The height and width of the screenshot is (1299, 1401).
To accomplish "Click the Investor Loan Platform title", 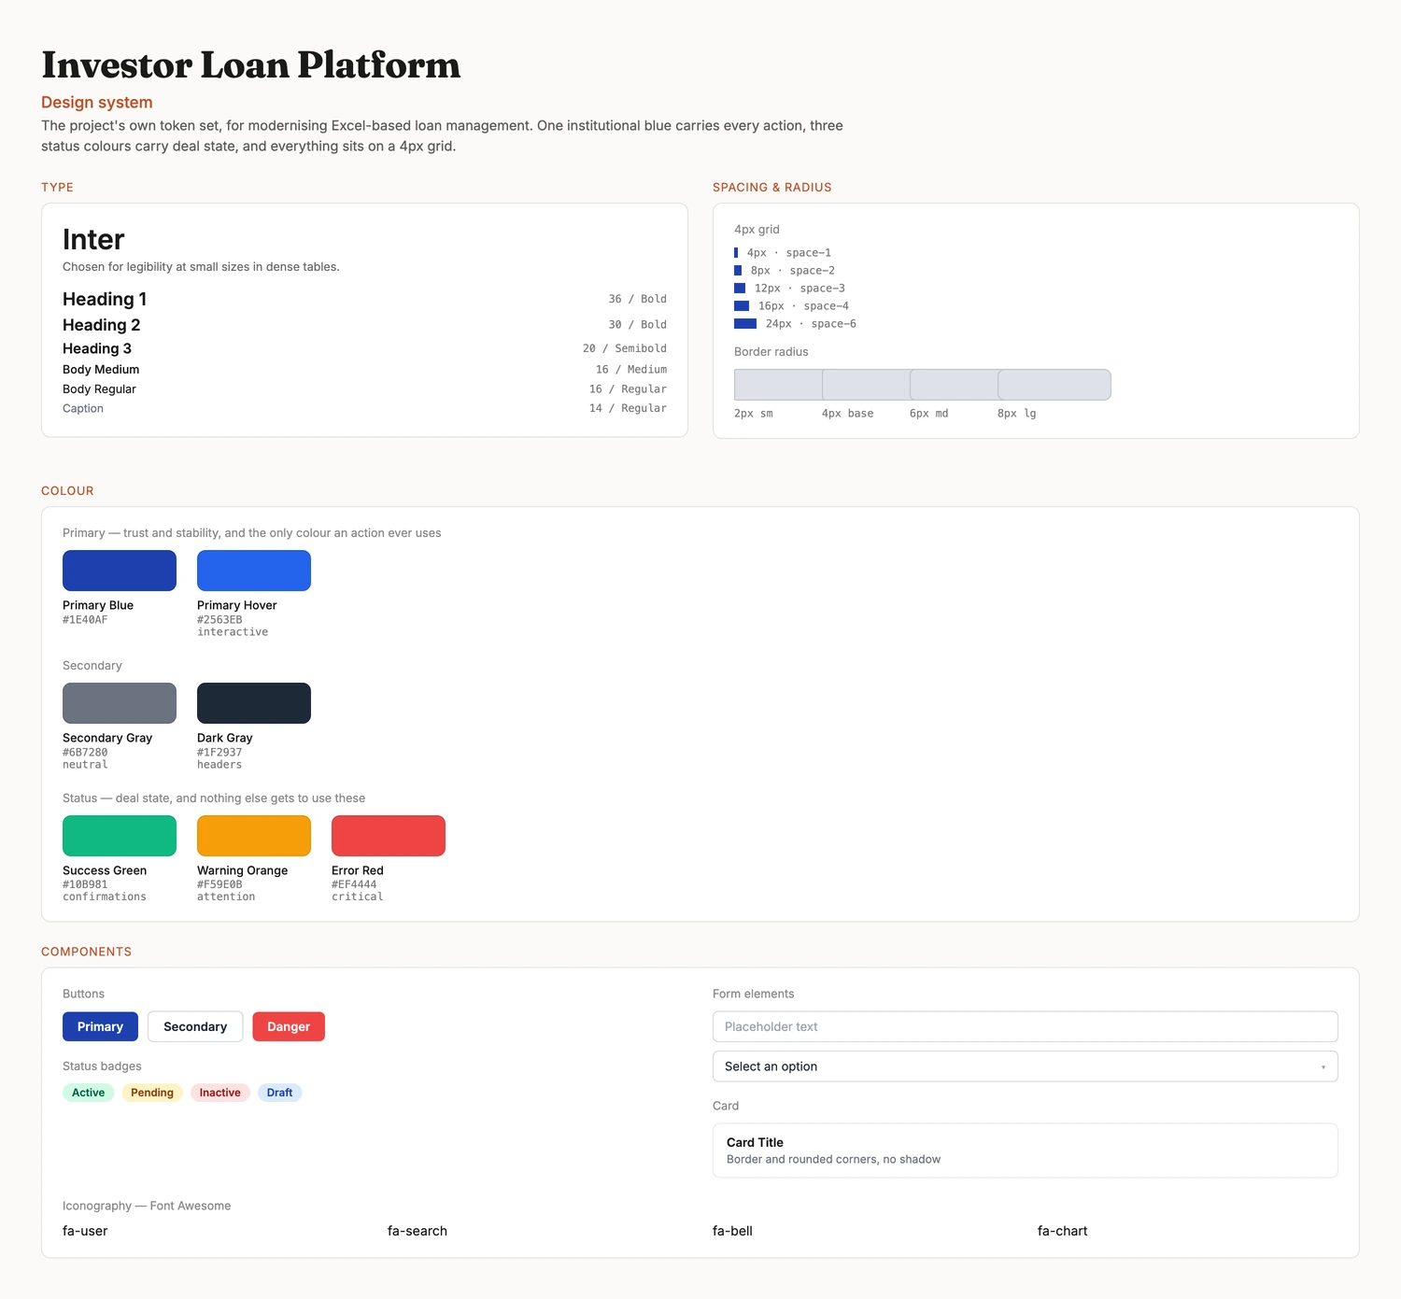I will pyautogui.click(x=251, y=65).
